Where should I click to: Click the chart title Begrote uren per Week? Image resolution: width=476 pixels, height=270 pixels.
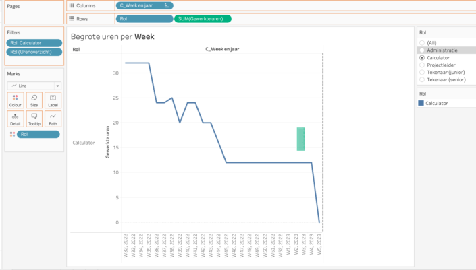(x=112, y=36)
